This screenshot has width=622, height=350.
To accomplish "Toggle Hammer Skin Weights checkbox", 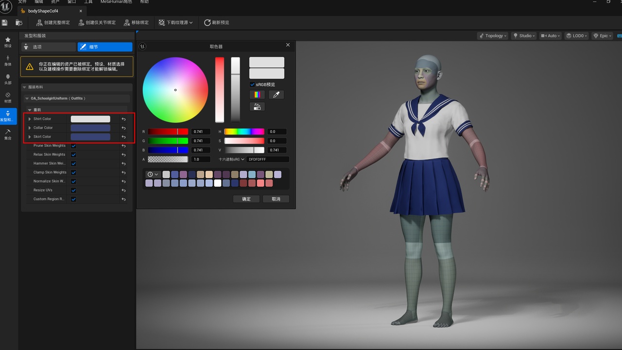I will [74, 163].
